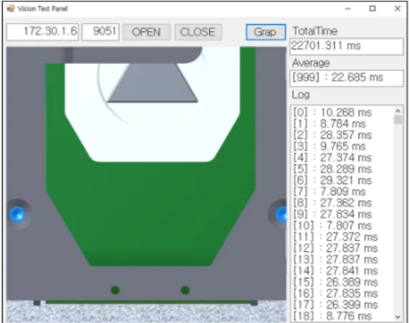Trigger the Grap button

click(x=266, y=32)
